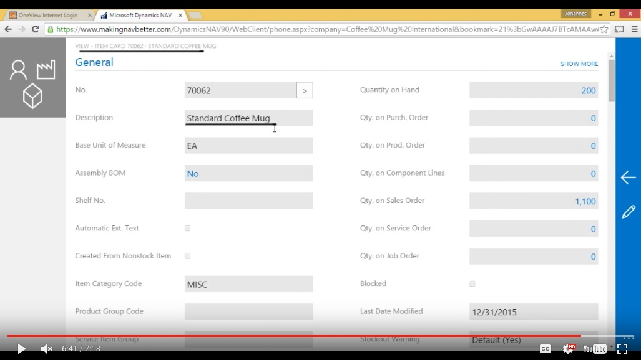Toggle the Blocked checkbox
The image size is (641, 360).
coord(472,283)
